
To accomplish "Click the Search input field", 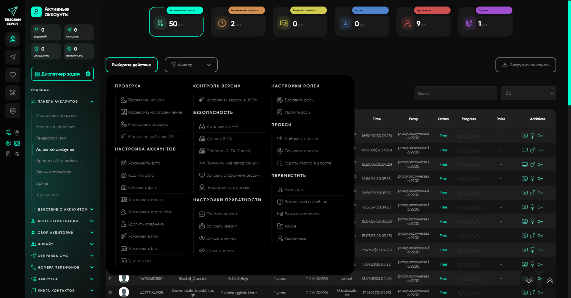I will tap(455, 93).
